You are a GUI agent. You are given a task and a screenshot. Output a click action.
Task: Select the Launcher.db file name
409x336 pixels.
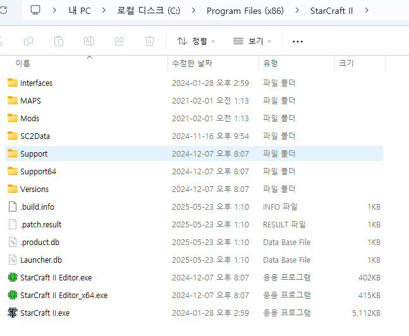click(41, 260)
